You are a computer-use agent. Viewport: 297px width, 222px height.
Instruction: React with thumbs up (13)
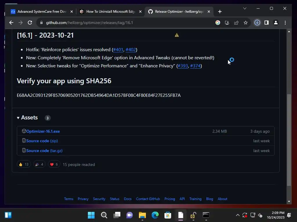(x=24, y=164)
